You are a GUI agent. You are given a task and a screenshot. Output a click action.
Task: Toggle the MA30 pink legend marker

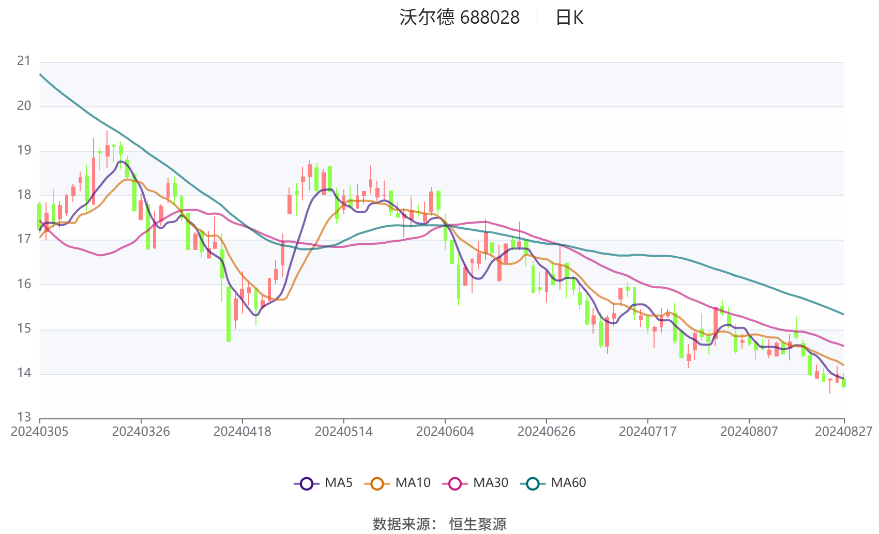click(455, 483)
